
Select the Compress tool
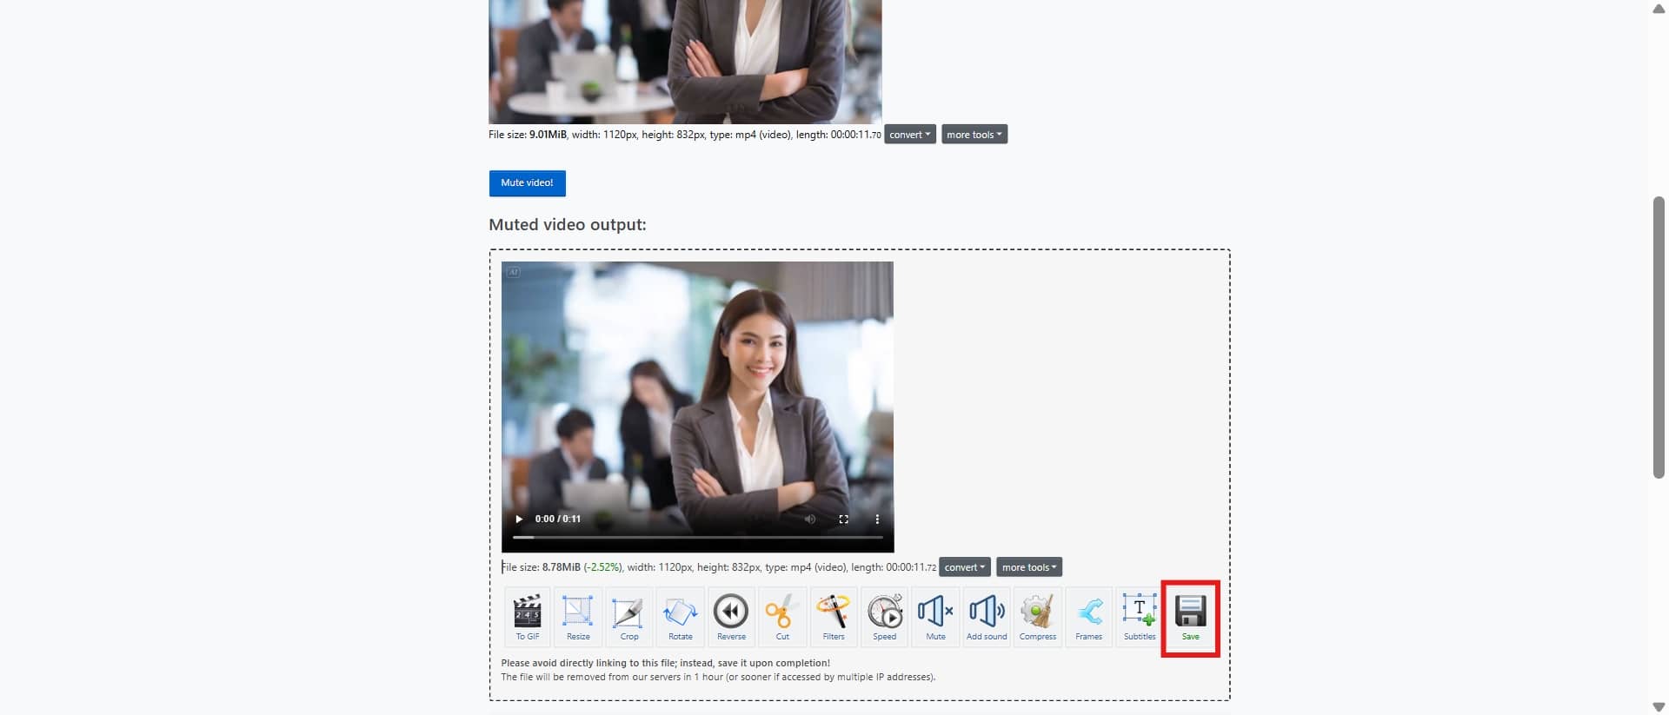1038,617
